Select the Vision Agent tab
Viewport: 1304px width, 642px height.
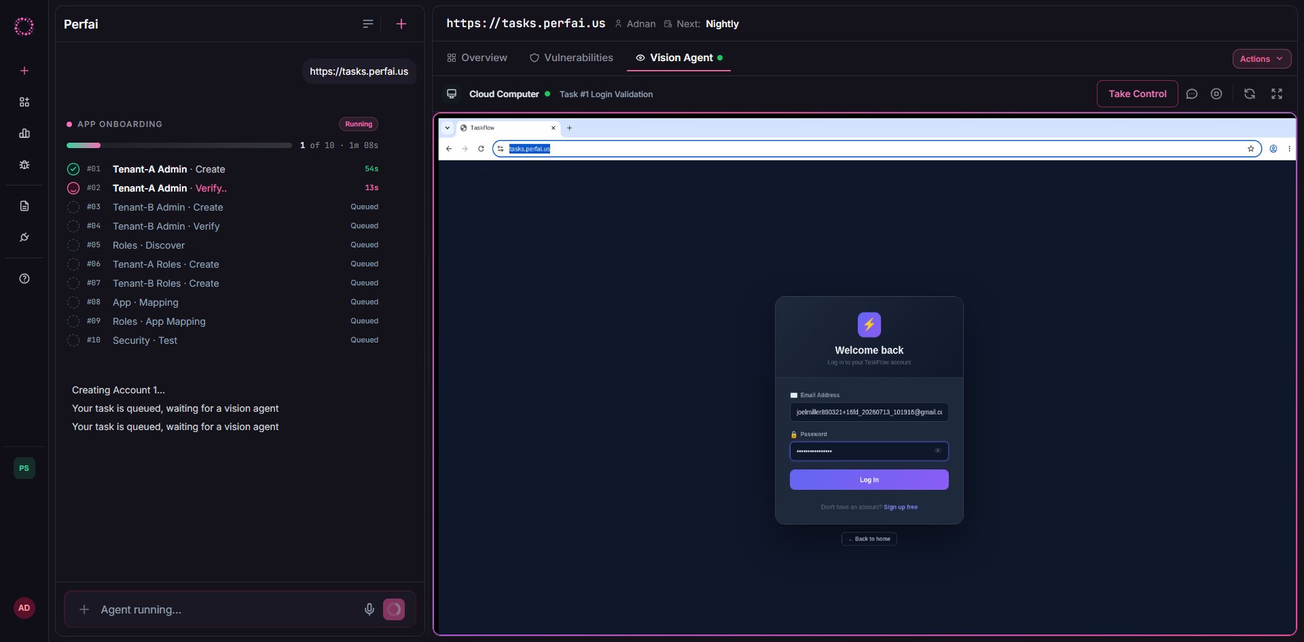[678, 58]
